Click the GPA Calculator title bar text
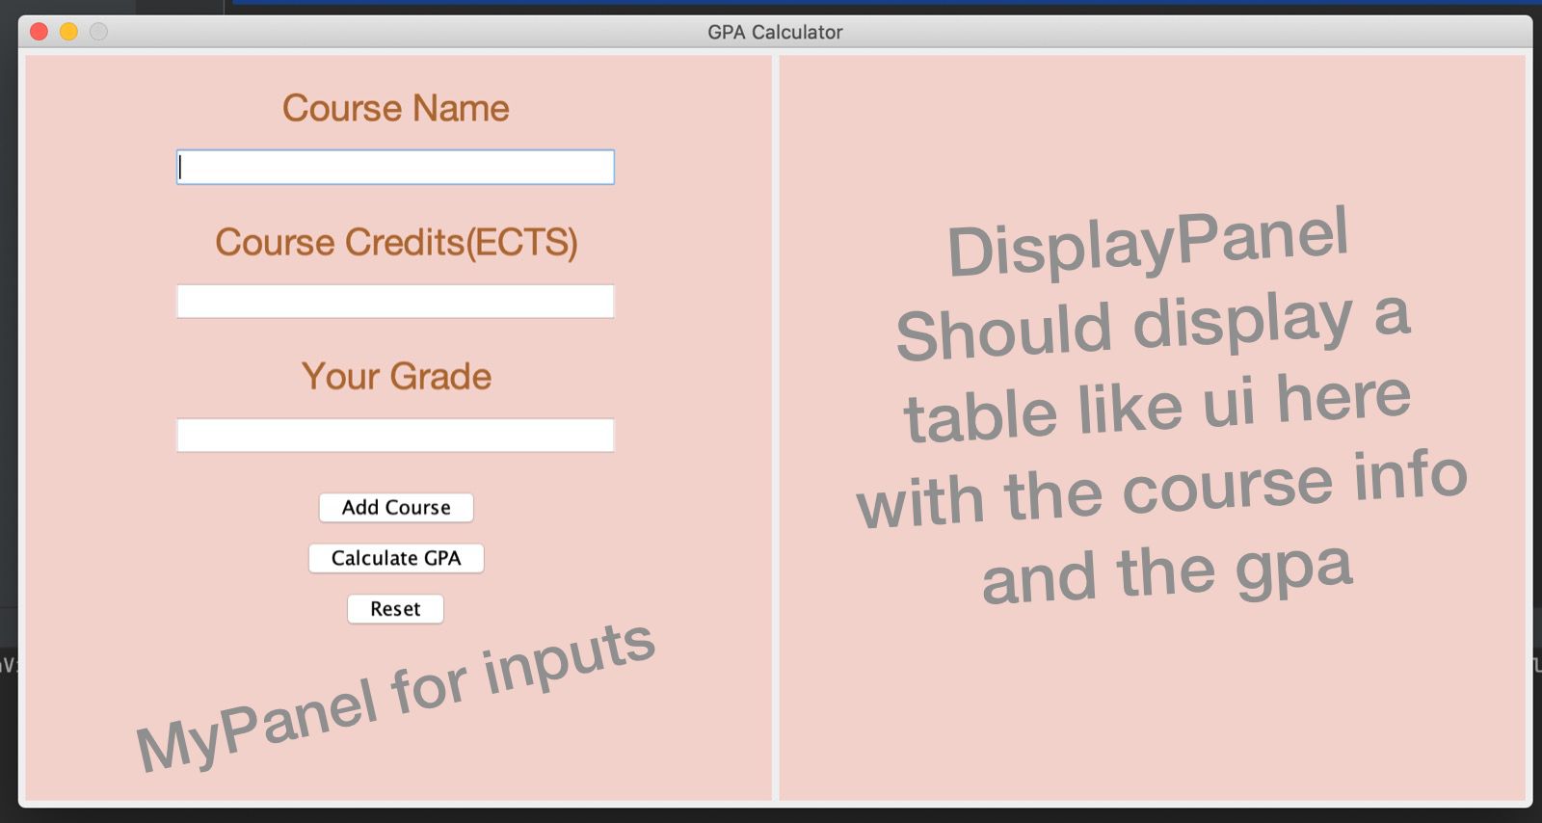Screen dimensions: 1542x823 click(775, 32)
